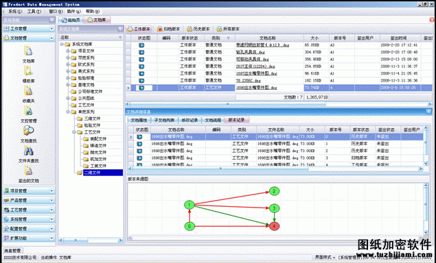Click status icon of version 1 history row
This screenshot has height=263, width=436.
point(139,144)
